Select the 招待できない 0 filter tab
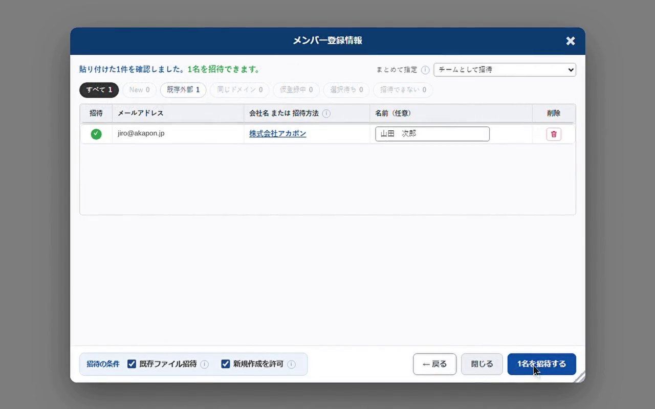Viewport: 655px width, 409px height. (x=403, y=90)
